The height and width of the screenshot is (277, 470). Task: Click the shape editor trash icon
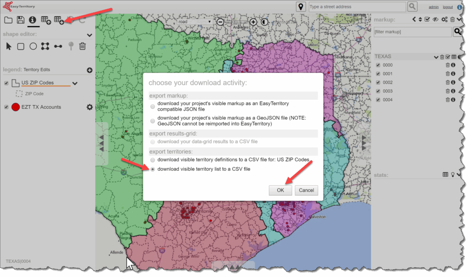click(83, 46)
